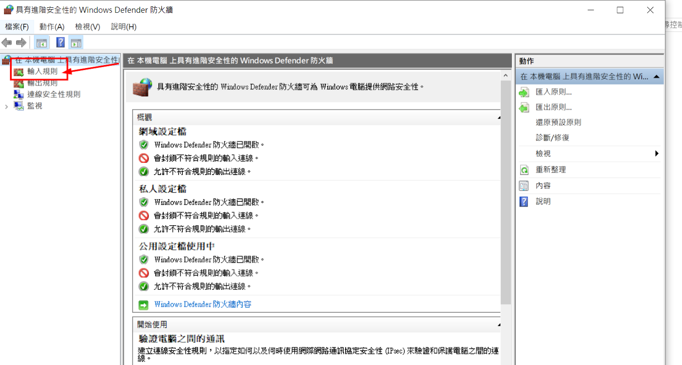The height and width of the screenshot is (365, 682).
Task: Click the 檢視 submenu arrow
Action: (657, 153)
